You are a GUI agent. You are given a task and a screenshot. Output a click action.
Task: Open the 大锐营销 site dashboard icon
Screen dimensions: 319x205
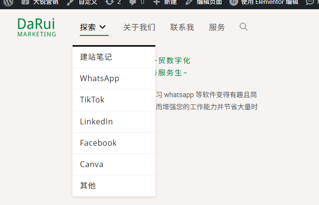click(x=25, y=2)
